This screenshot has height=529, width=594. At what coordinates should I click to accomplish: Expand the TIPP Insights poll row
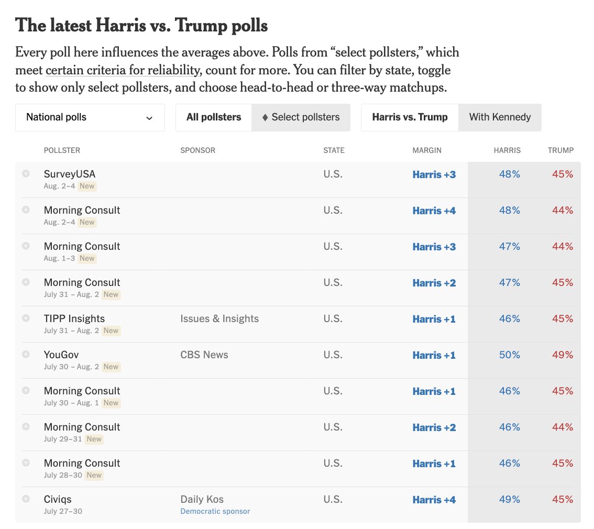tap(26, 318)
